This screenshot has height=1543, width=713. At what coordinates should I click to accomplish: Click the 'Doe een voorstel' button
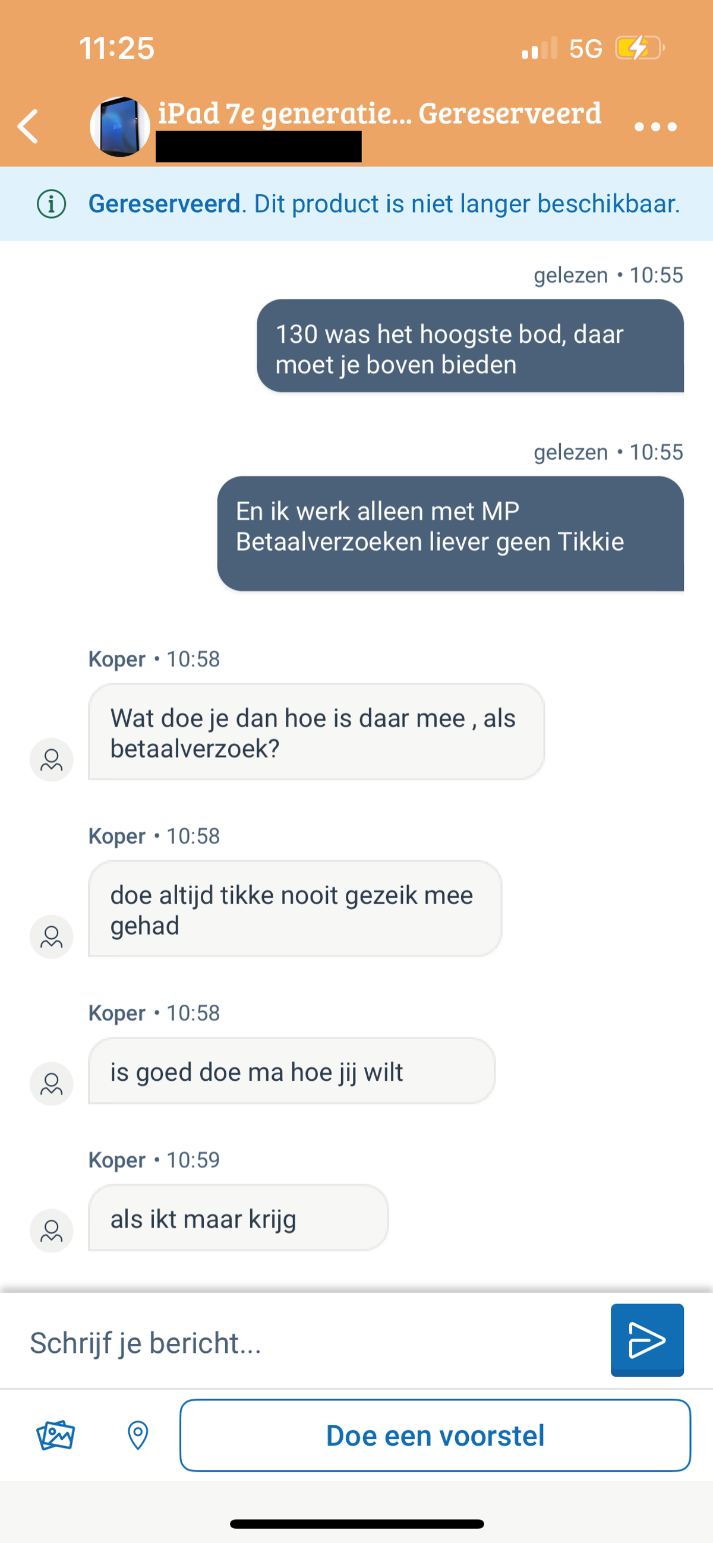tap(435, 1435)
